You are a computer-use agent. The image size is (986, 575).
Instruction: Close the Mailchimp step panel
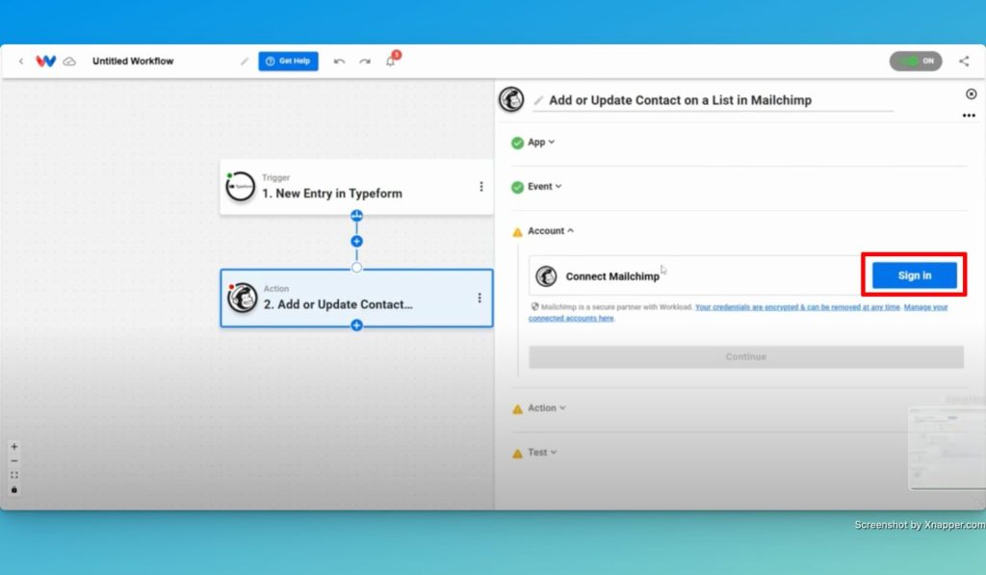coord(971,93)
